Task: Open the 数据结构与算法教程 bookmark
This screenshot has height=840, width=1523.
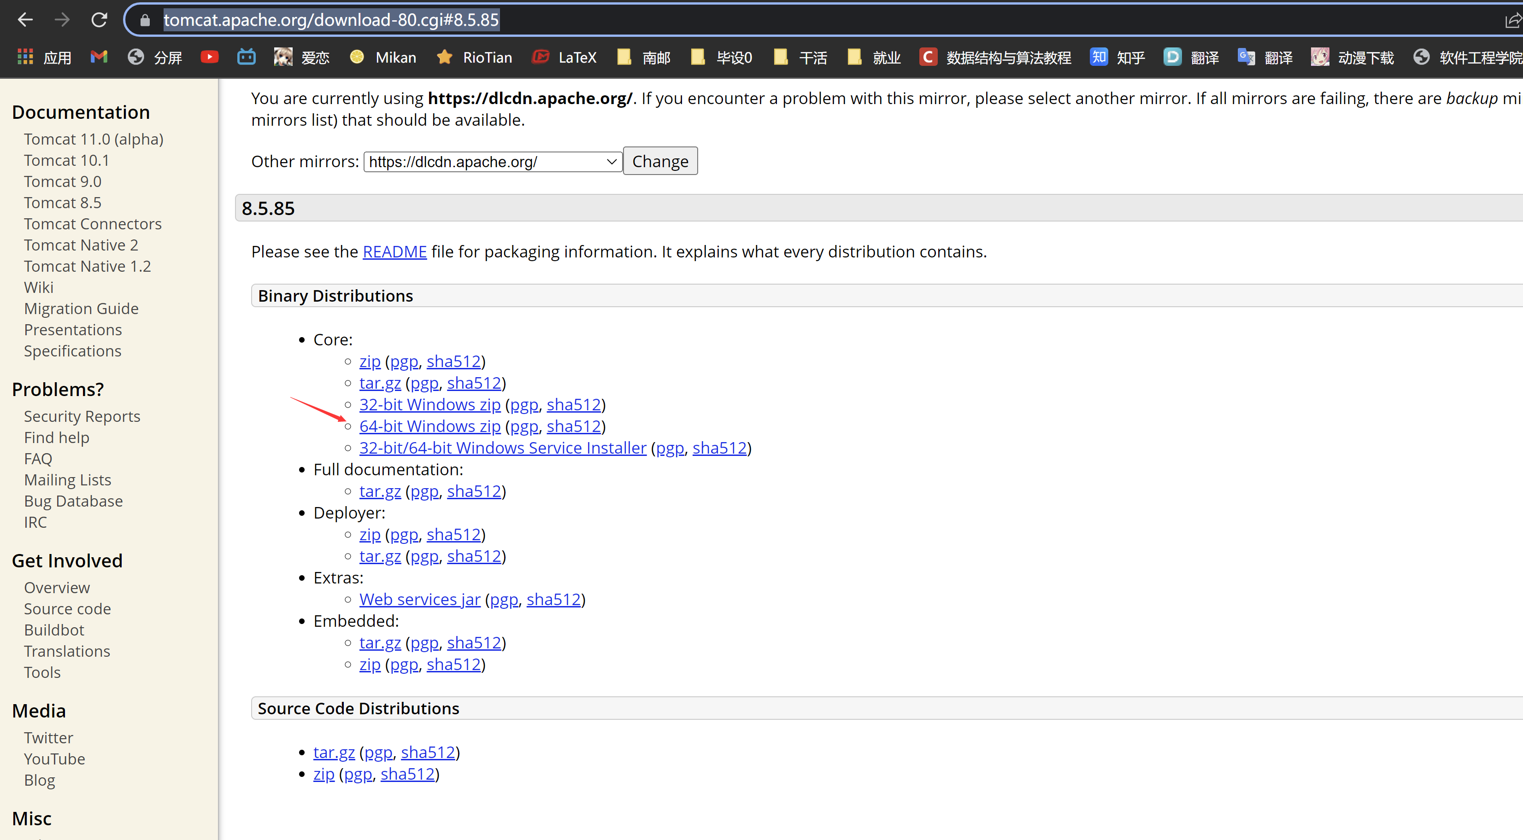Action: [x=996, y=57]
